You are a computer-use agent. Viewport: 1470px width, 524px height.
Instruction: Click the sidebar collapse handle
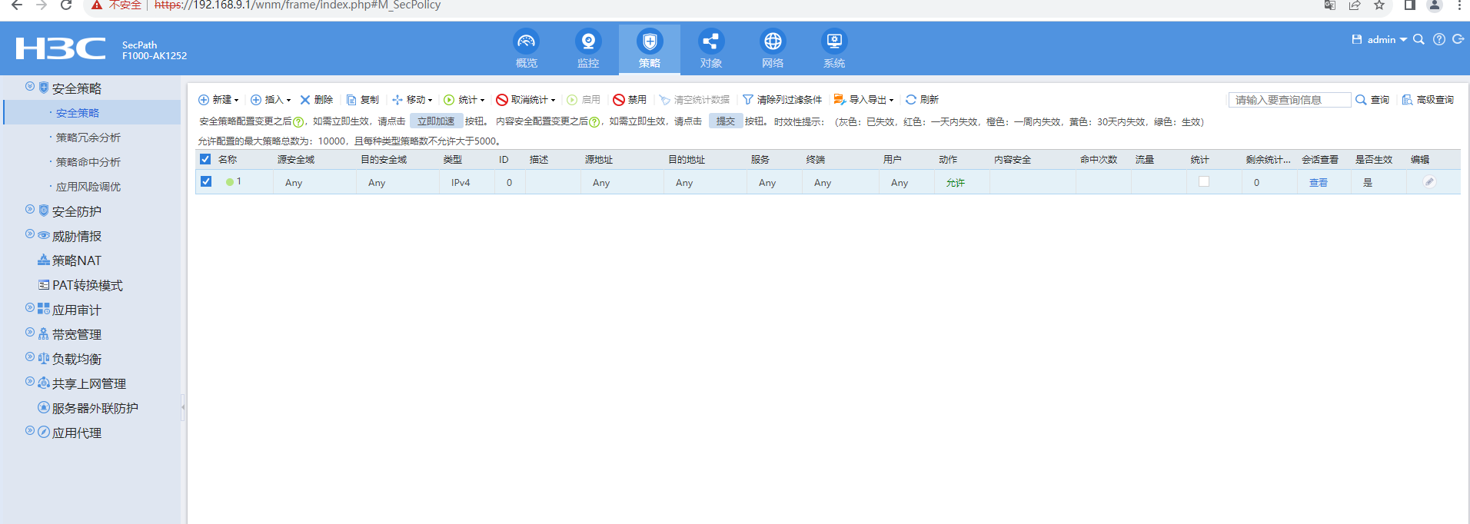tap(183, 407)
